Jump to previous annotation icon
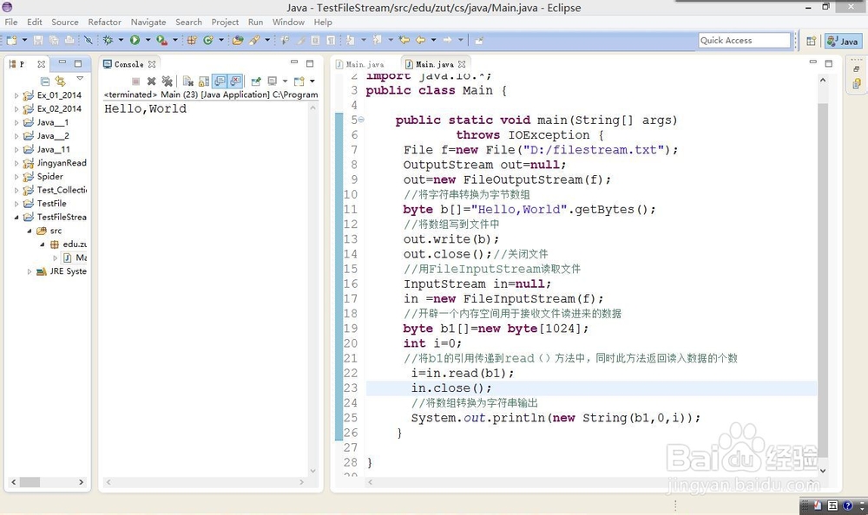 pos(377,40)
